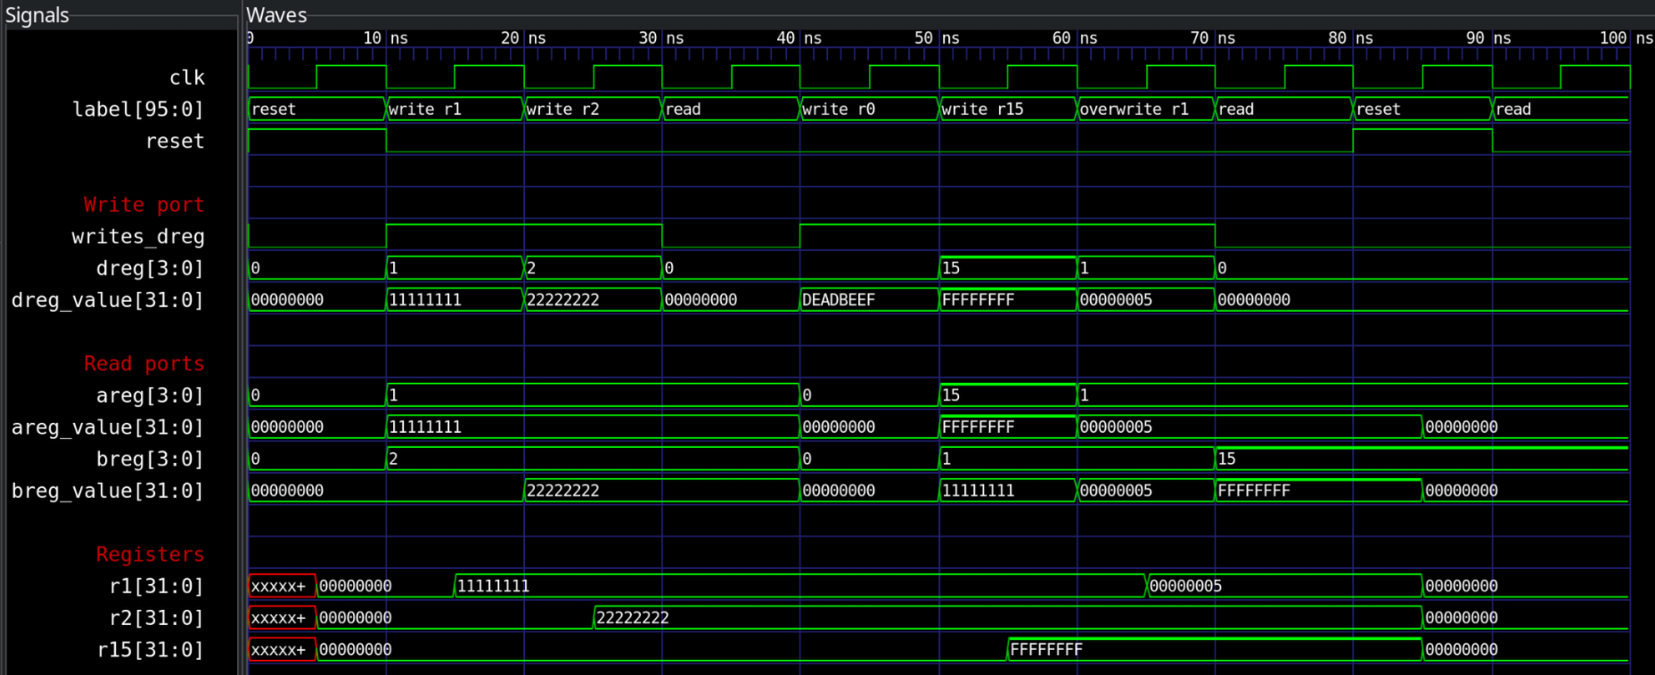Click the 'write r15' label waveform segment
Screen dimensions: 1655x675
click(1007, 110)
